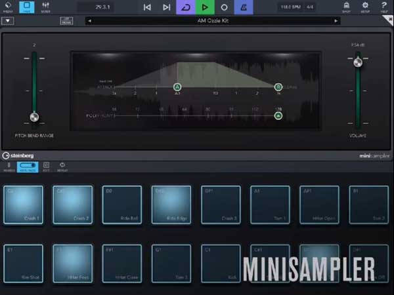
Task: Open the Mixer view
Action: (45, 7)
